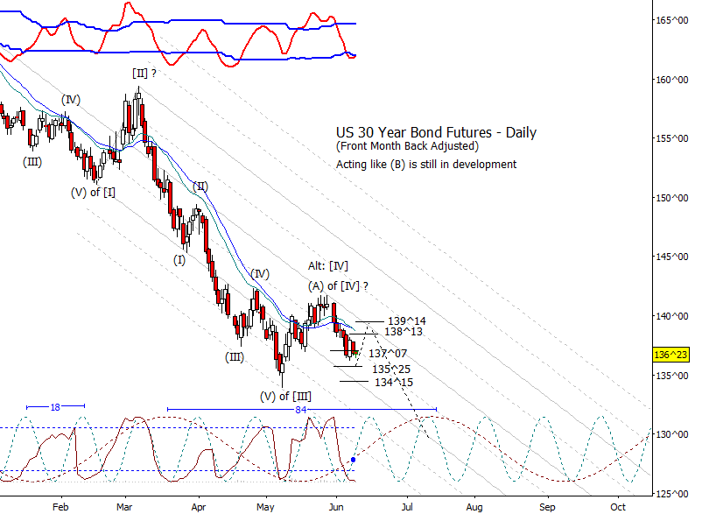
Task: Click the 125^00 price axis label
Action: click(672, 494)
